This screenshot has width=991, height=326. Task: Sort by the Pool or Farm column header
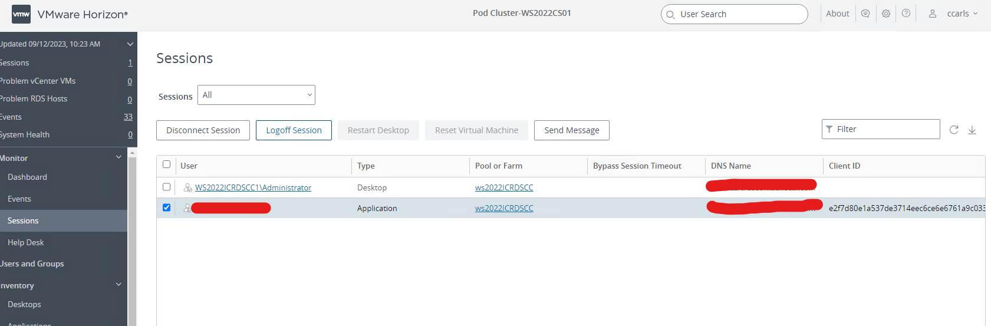click(x=499, y=166)
